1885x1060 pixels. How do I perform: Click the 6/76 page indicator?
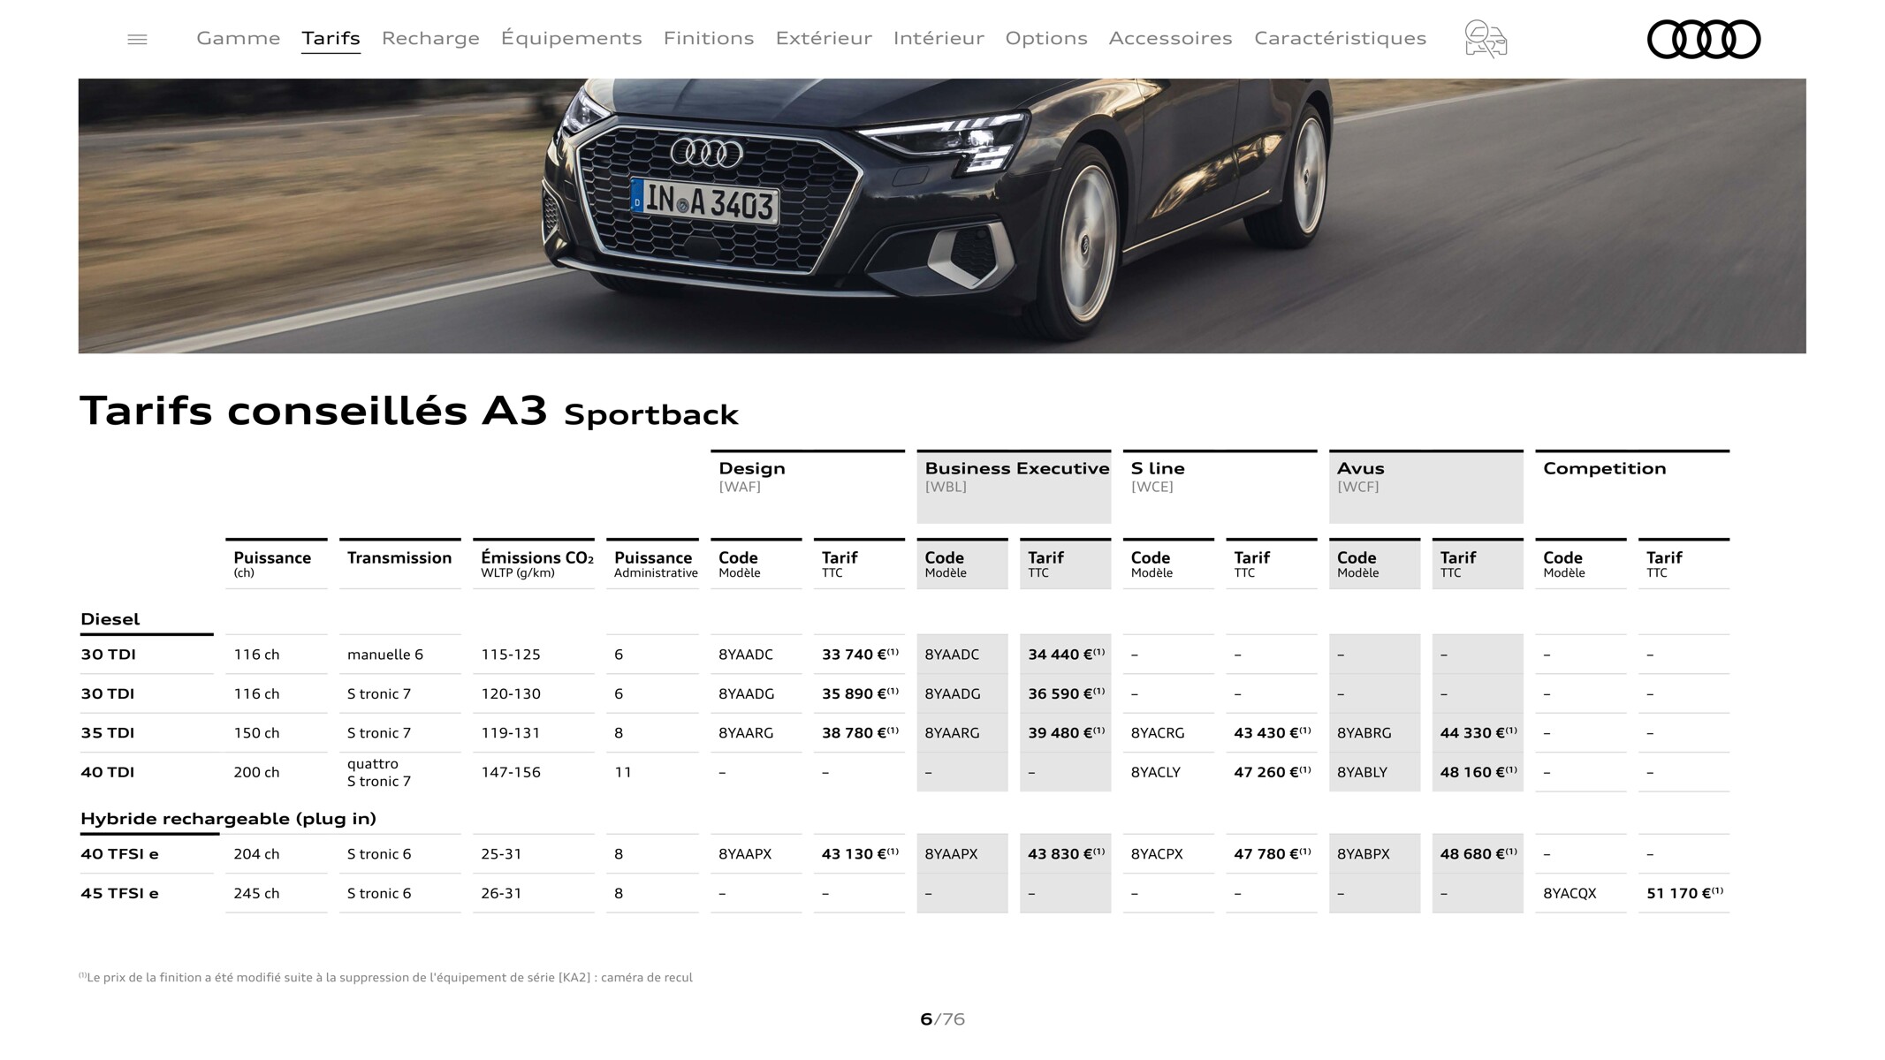[x=942, y=1019]
